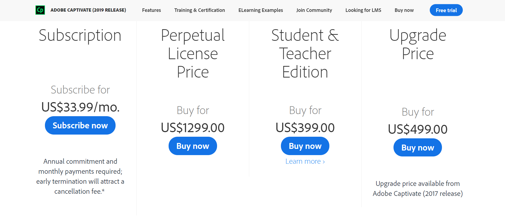Viewport: 505px width, 224px height.
Task: Buy the Student & Teacher Edition
Action: (305, 146)
